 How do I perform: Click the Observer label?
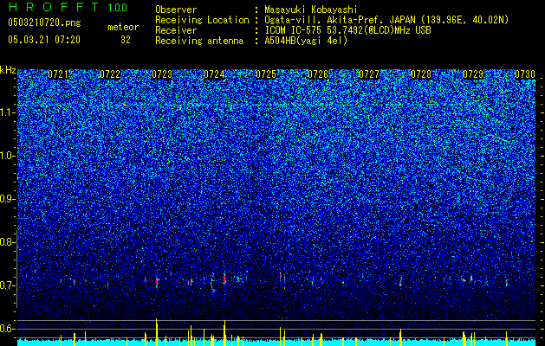pyautogui.click(x=176, y=10)
